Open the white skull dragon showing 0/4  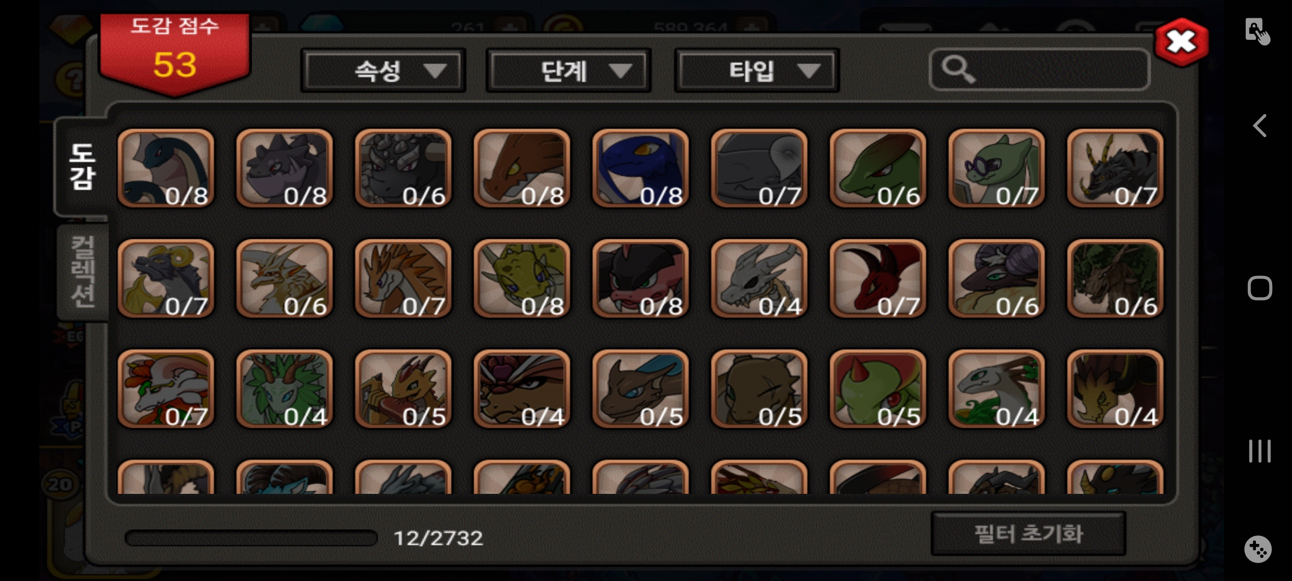coord(759,279)
